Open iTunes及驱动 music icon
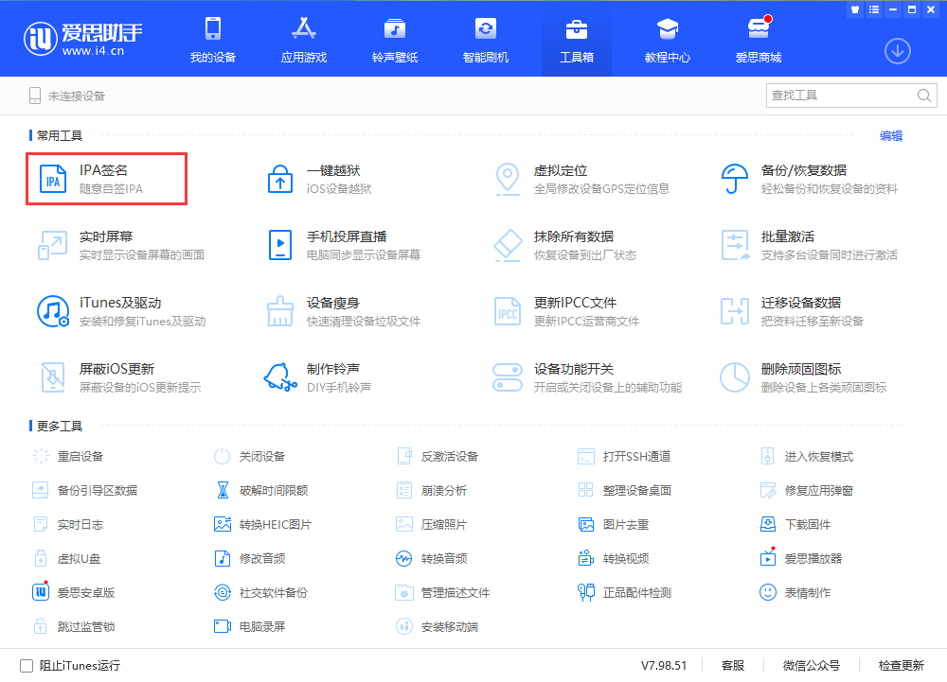The image size is (947, 682). (53, 312)
